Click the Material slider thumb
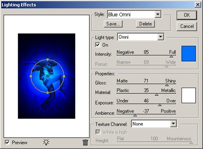Viewport: 203px width, 149px height. [157, 95]
